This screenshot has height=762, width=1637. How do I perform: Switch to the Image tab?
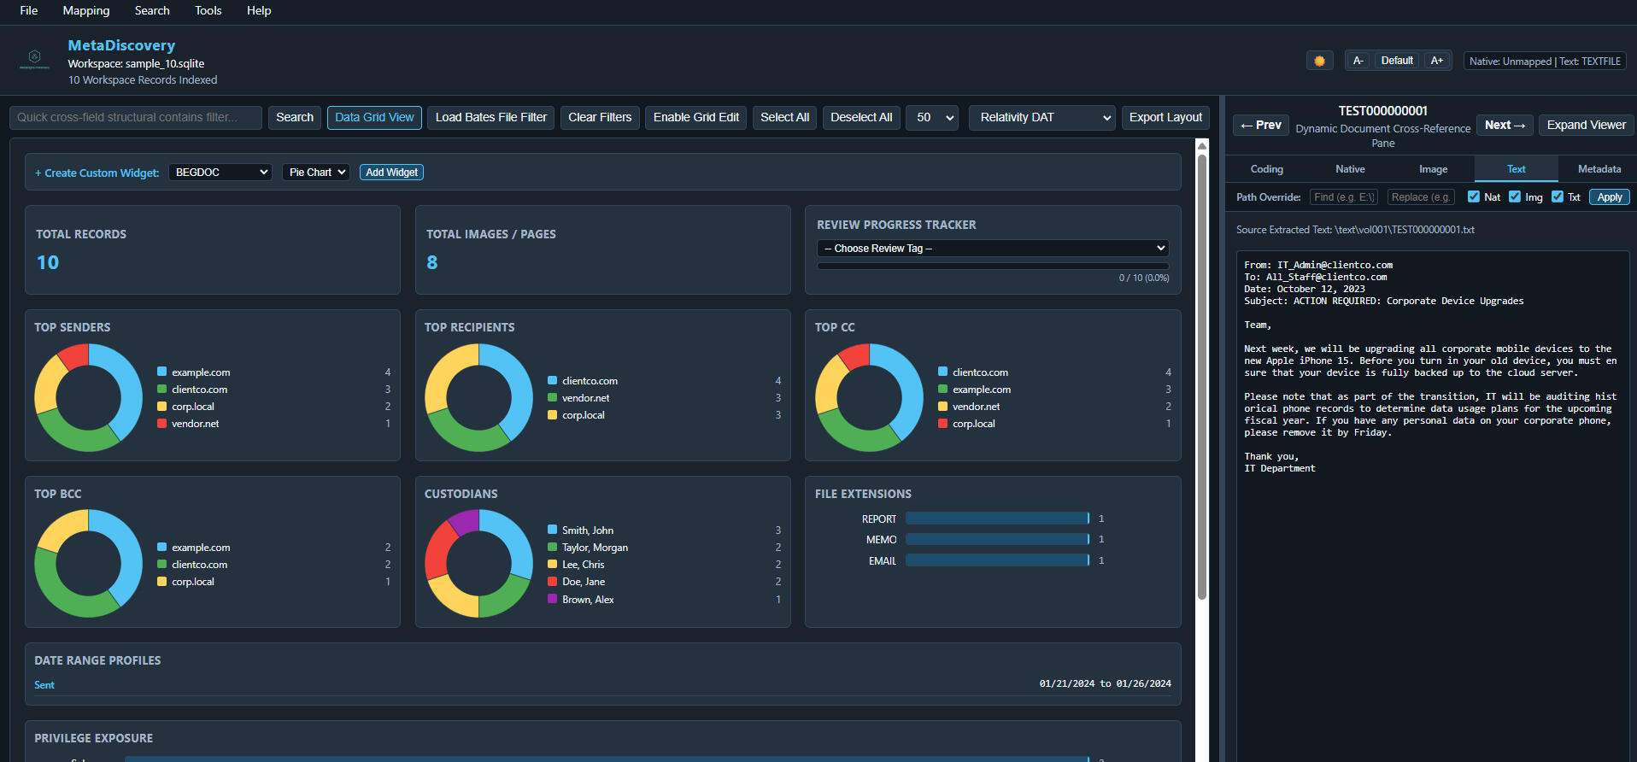coord(1433,169)
